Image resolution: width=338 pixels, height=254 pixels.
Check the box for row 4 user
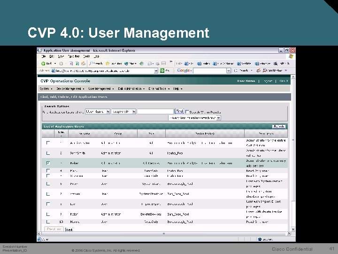click(x=48, y=171)
